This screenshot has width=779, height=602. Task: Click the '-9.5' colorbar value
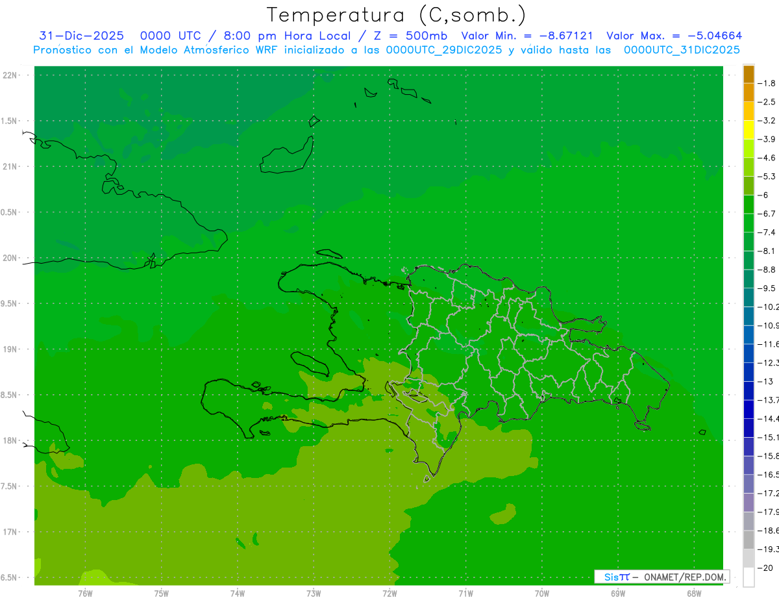coord(767,288)
